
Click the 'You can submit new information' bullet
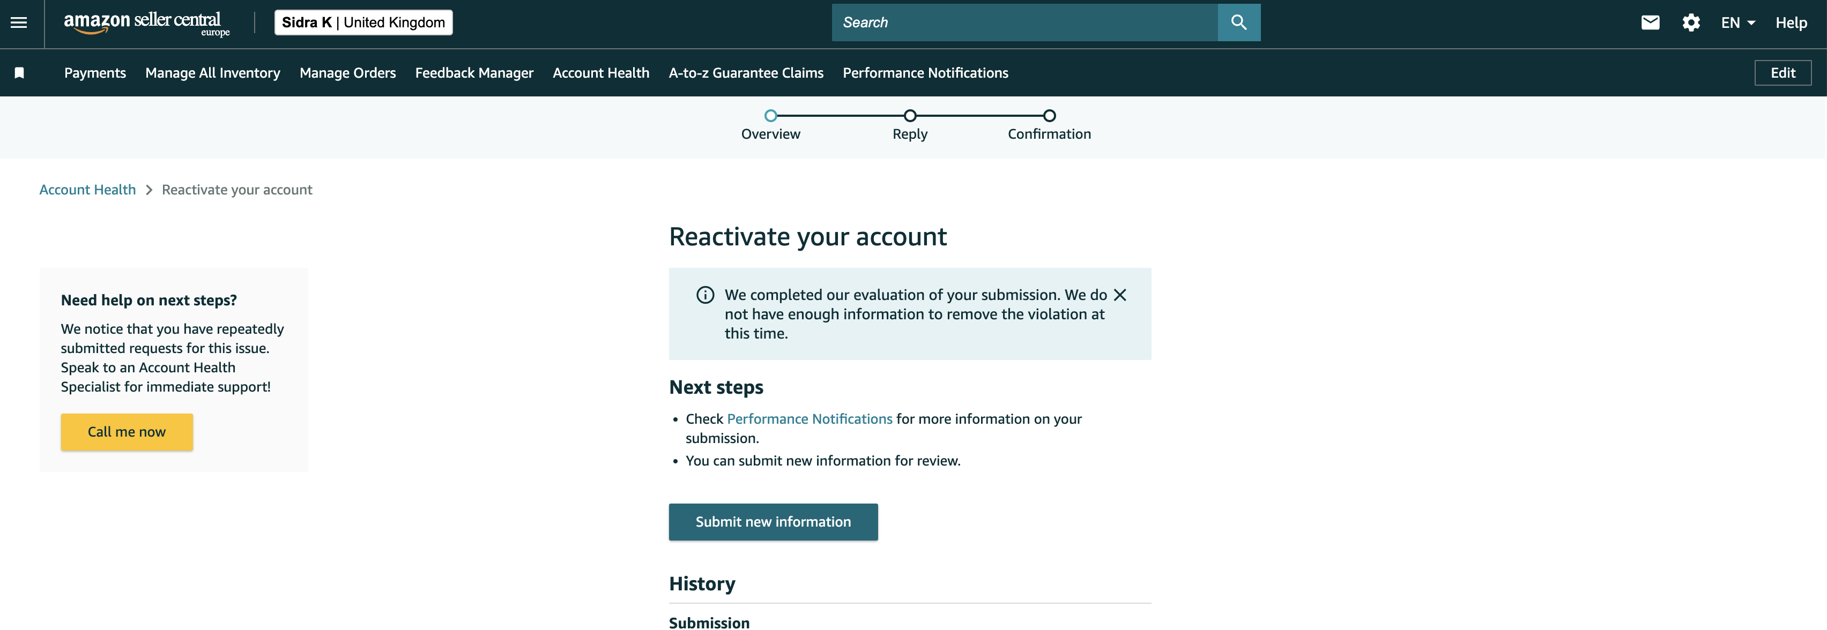pyautogui.click(x=823, y=461)
